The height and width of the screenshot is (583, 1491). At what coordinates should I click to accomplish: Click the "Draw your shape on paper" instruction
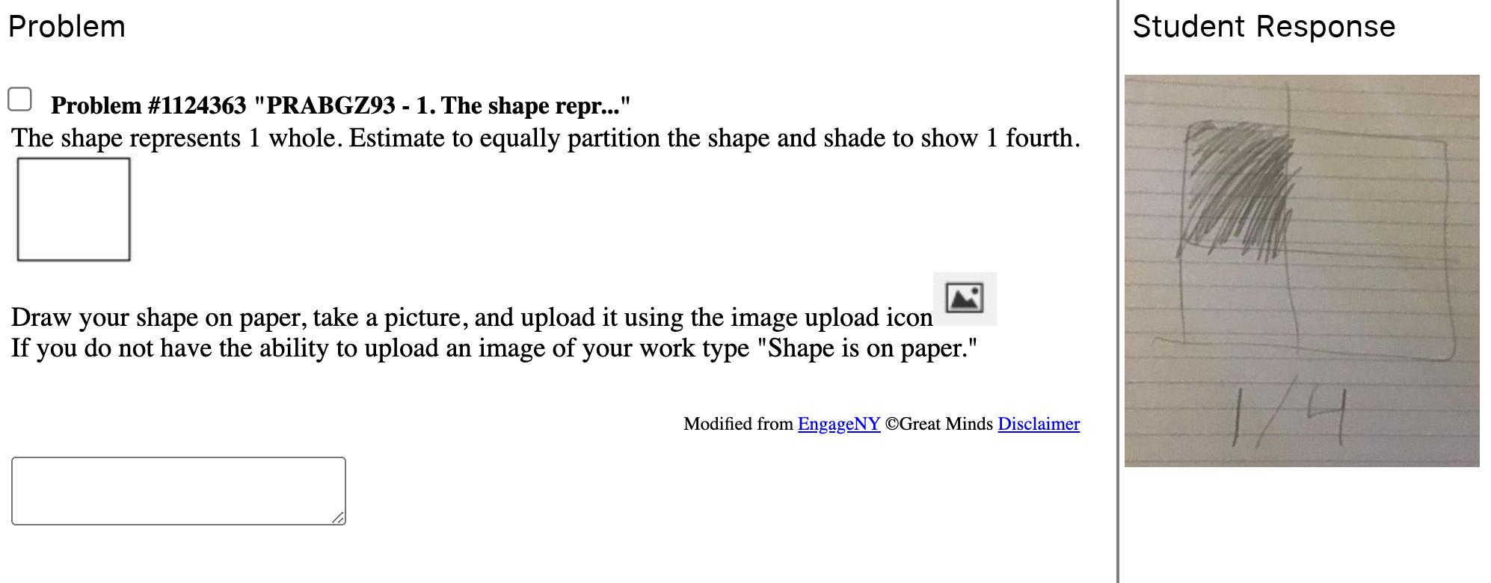coord(471,318)
